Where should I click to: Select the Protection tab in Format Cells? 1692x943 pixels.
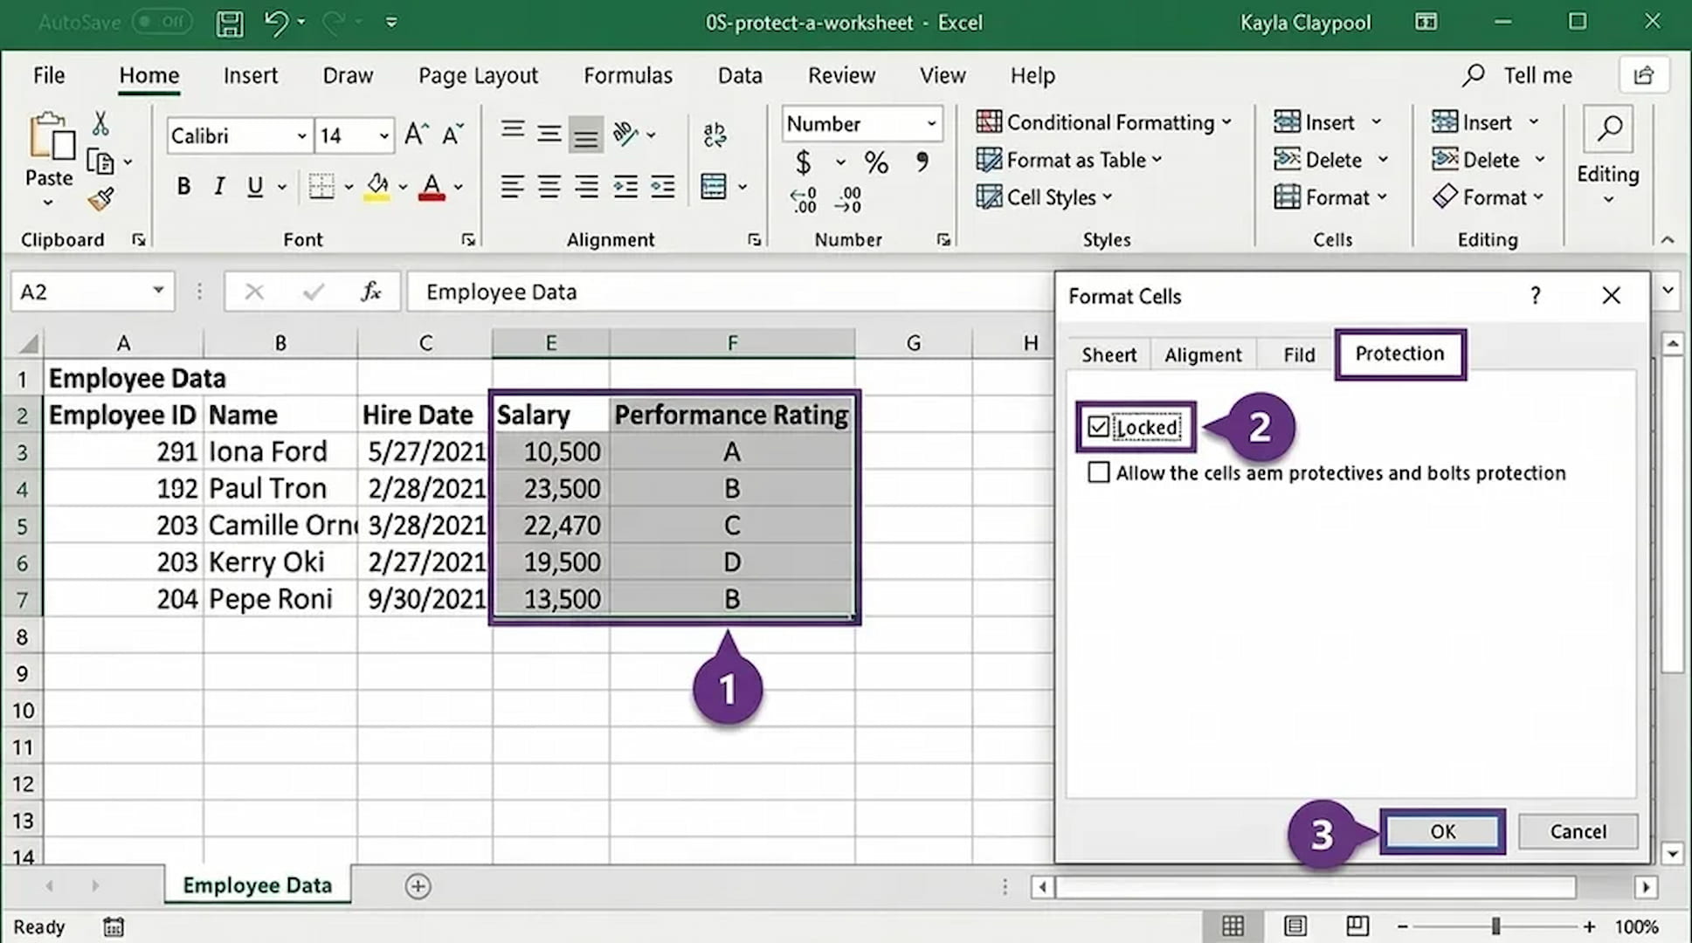coord(1399,354)
